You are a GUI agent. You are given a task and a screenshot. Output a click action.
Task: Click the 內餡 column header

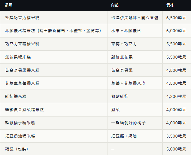135,5
